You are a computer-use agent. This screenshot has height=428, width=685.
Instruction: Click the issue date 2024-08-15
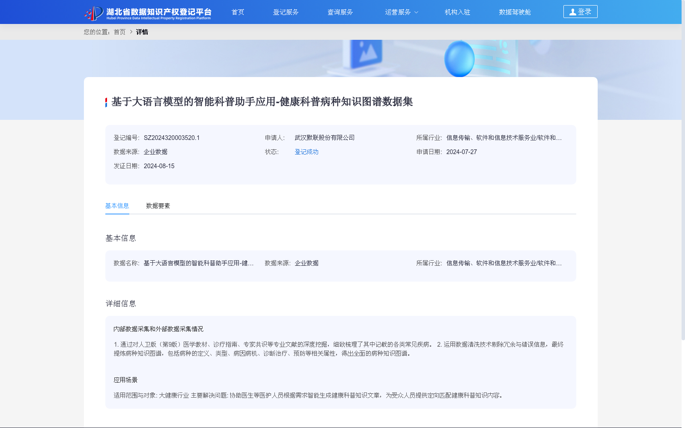click(159, 166)
